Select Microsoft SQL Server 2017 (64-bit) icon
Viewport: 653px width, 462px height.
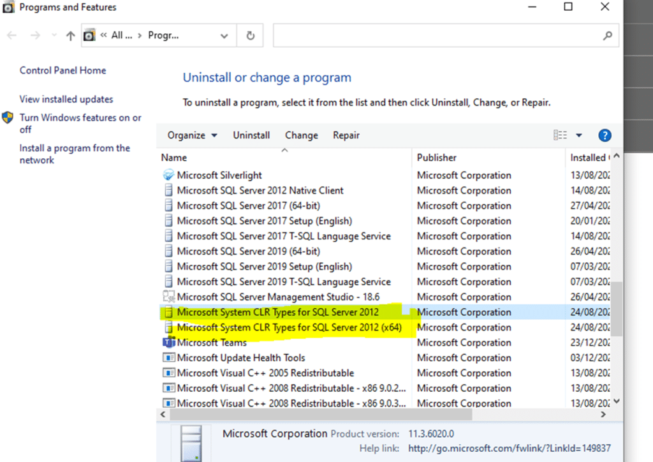point(168,205)
